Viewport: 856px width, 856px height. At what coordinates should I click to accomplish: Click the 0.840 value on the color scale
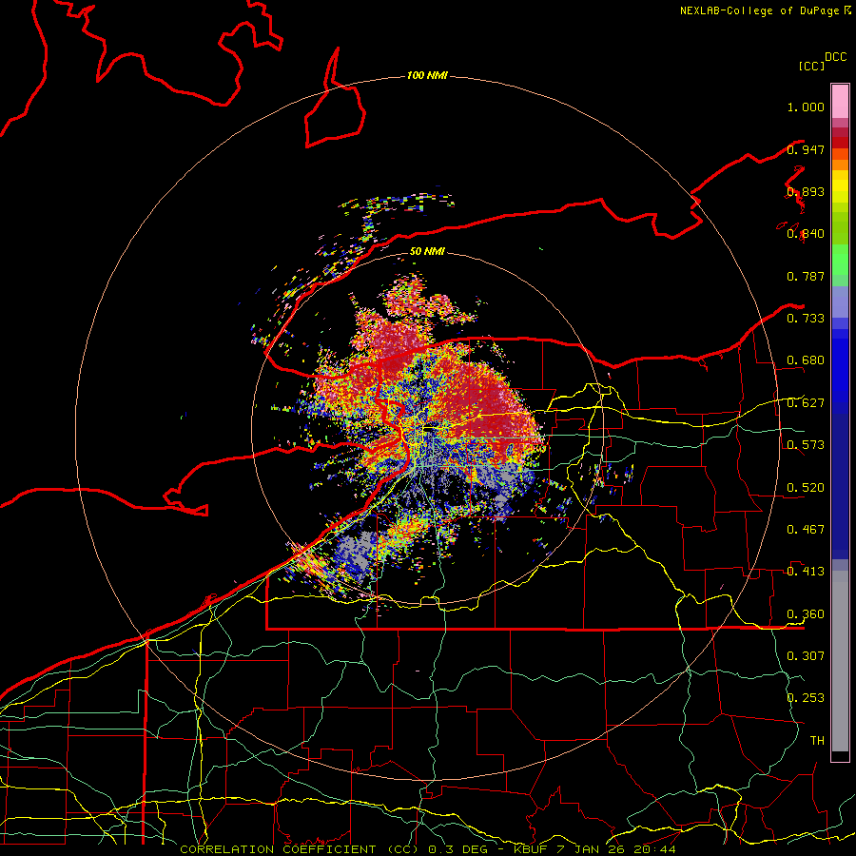point(806,234)
